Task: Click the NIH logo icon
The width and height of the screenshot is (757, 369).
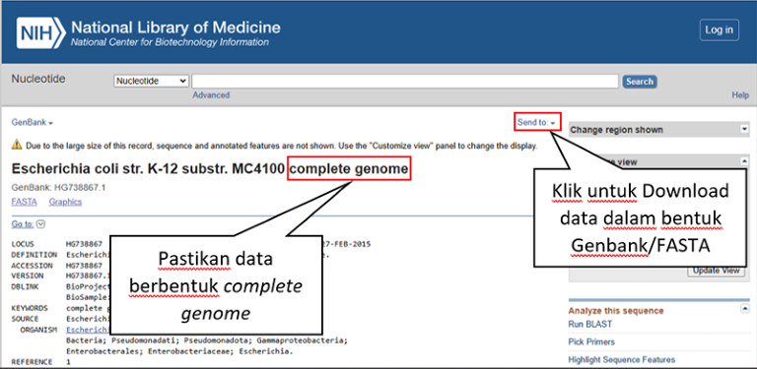Action: coord(40,33)
